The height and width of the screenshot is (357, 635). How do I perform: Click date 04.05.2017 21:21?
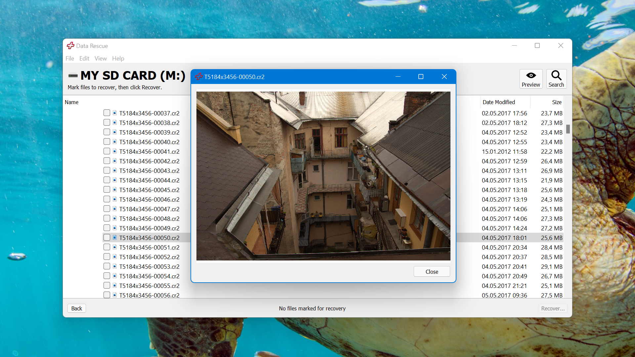coord(504,286)
